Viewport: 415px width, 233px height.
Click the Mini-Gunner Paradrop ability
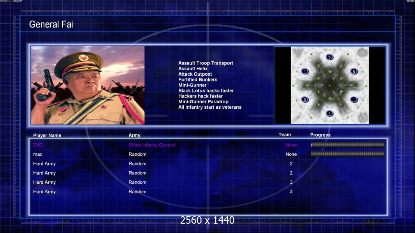[203, 102]
